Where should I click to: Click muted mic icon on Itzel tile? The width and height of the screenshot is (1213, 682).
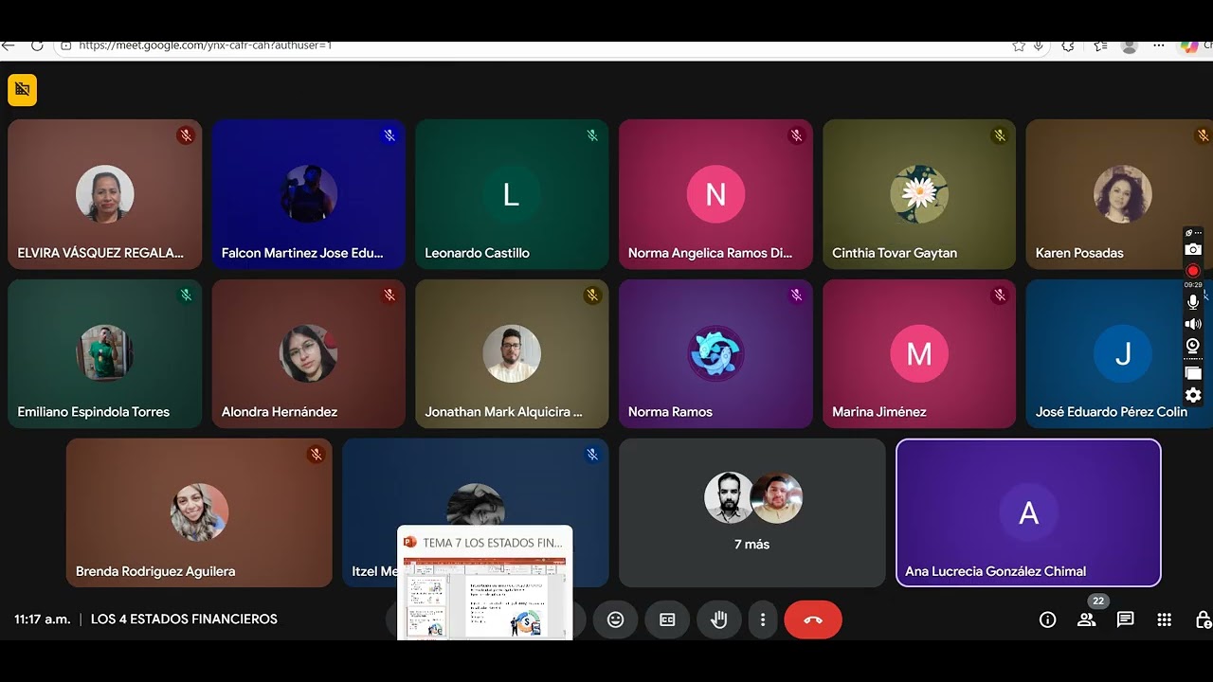click(x=592, y=455)
